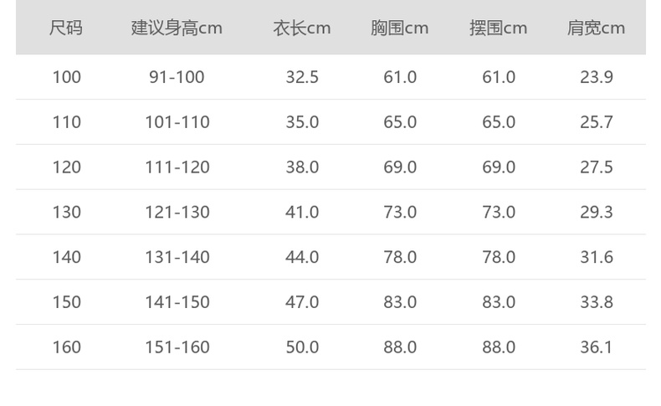Click the 肩宽cm column header

coord(597,28)
